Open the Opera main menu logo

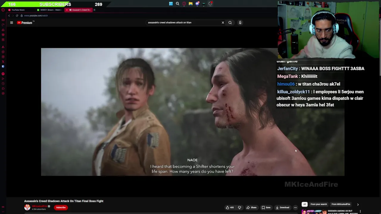(x=3, y=10)
